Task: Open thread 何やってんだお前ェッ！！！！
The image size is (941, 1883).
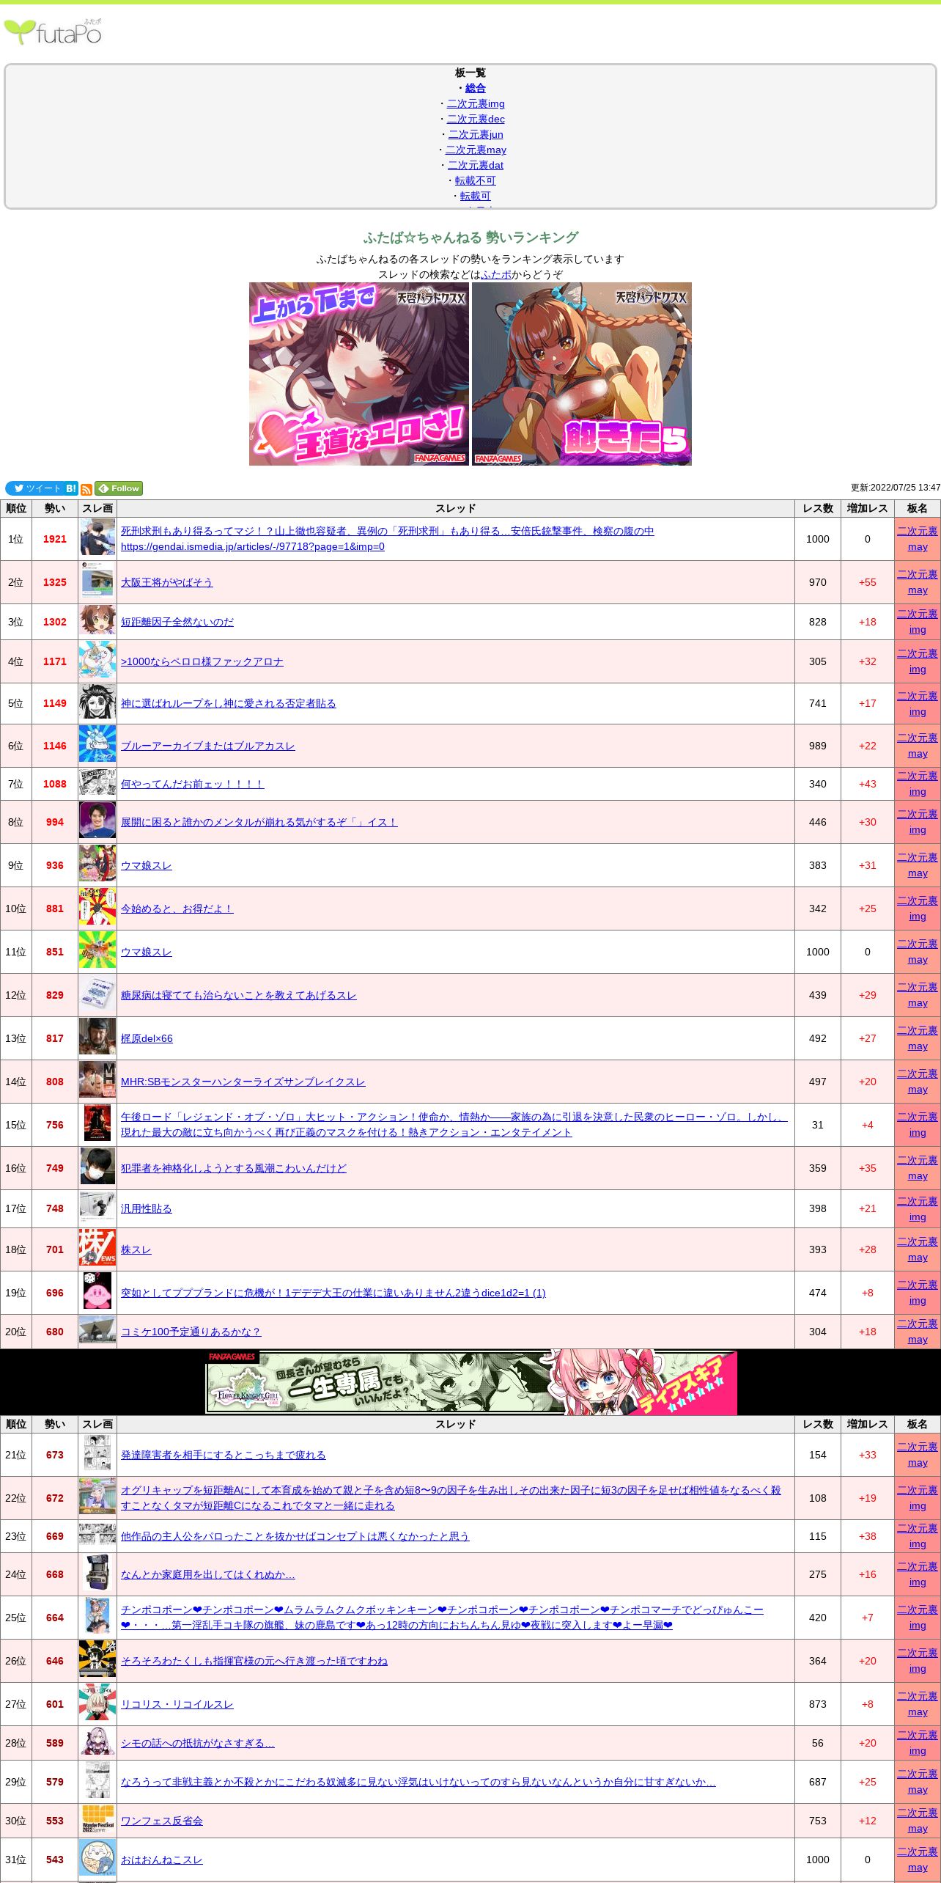Action: pyautogui.click(x=192, y=784)
